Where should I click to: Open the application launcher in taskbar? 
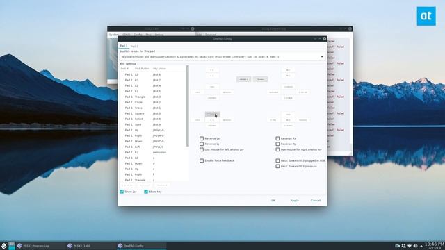[x=4, y=246]
